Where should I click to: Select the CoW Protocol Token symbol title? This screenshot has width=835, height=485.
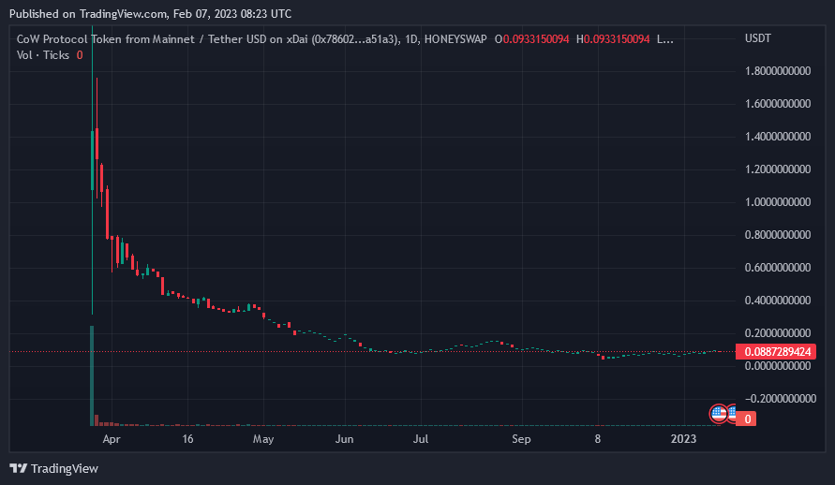(207, 38)
